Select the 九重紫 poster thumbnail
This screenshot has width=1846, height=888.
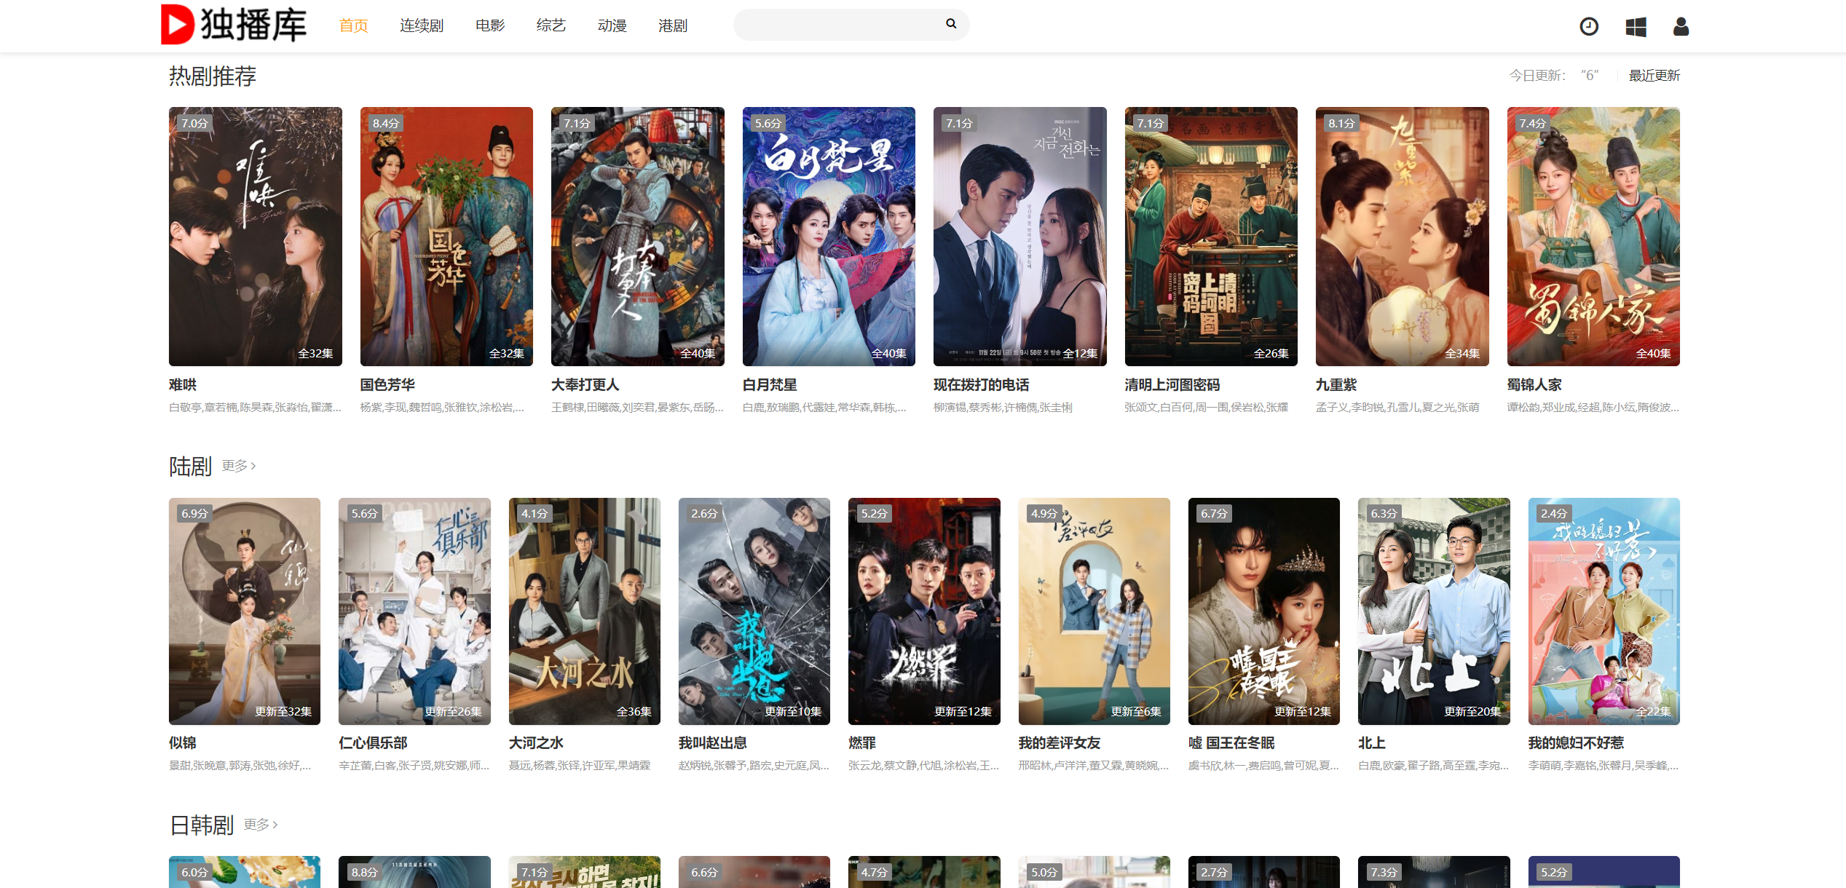point(1402,237)
